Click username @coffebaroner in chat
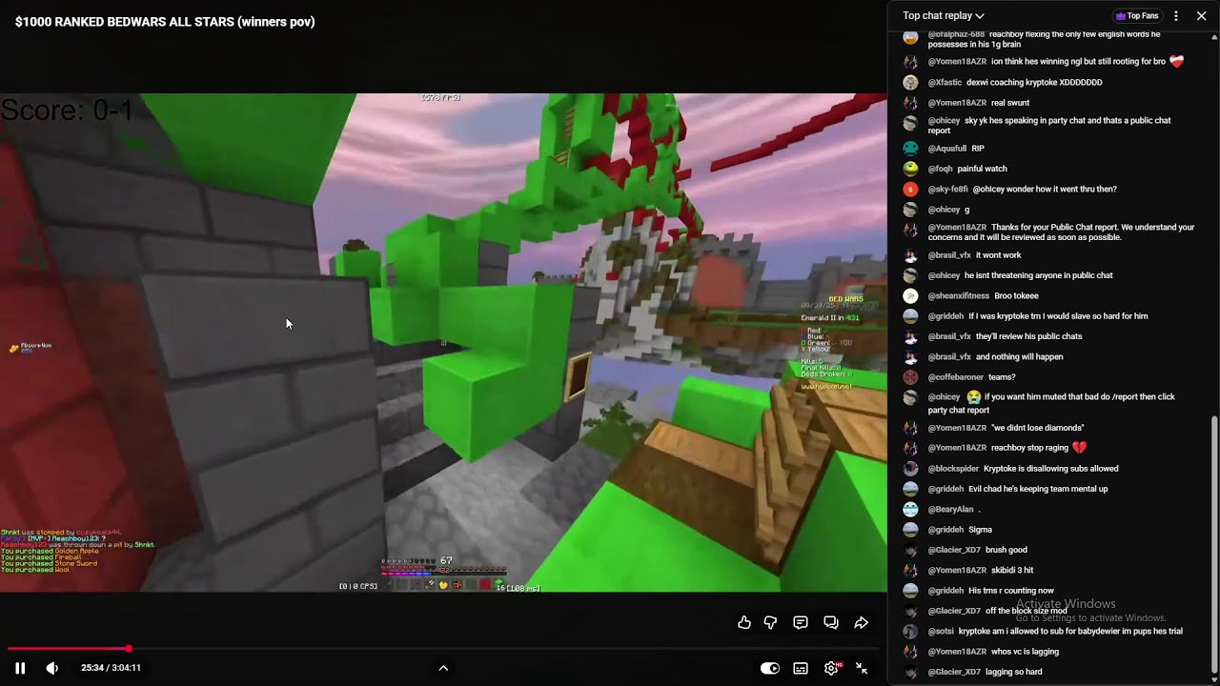Screen dimensions: 1220x686 (x=955, y=377)
